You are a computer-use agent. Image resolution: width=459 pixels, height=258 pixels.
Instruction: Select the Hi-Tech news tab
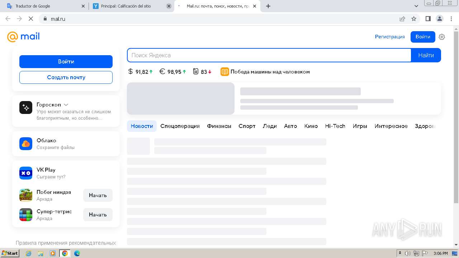[x=335, y=126]
